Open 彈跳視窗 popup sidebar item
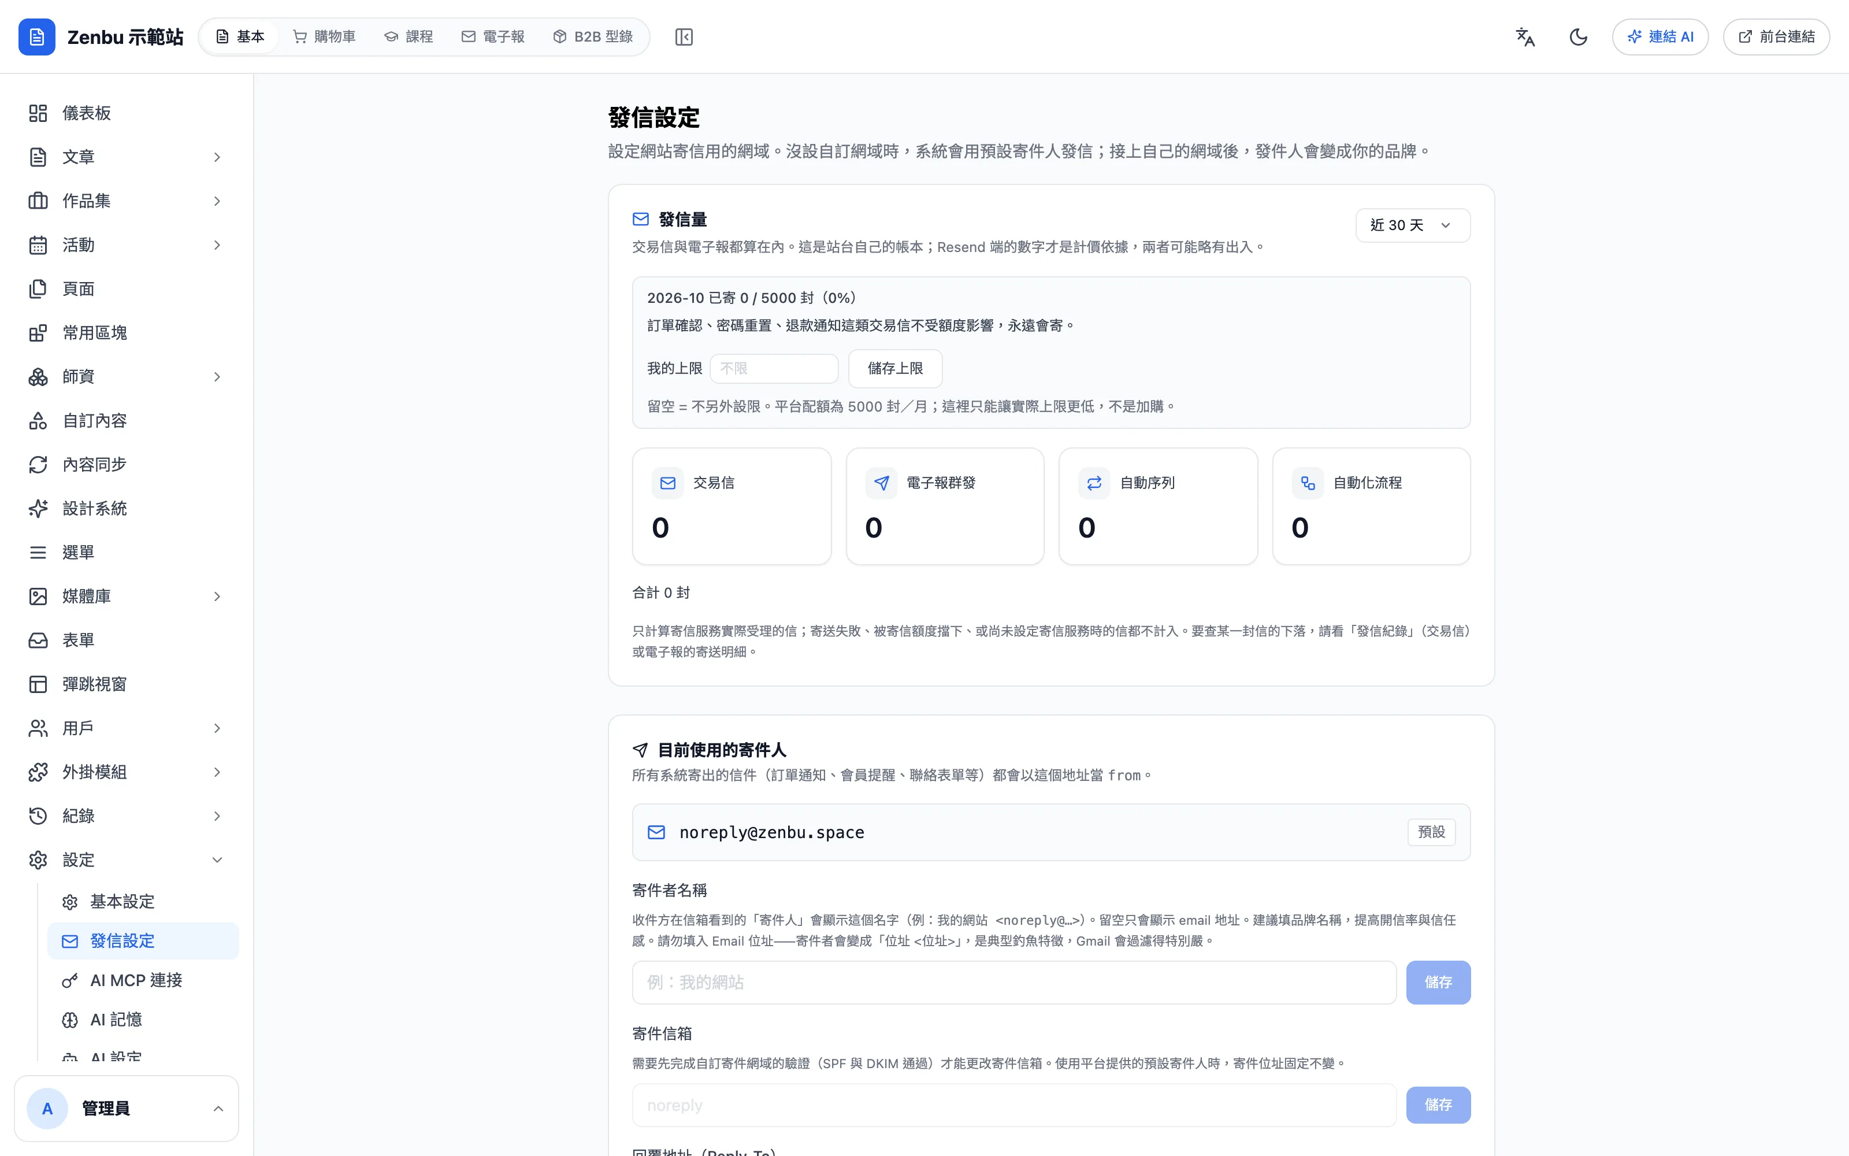Viewport: 1849px width, 1156px height. click(x=127, y=684)
